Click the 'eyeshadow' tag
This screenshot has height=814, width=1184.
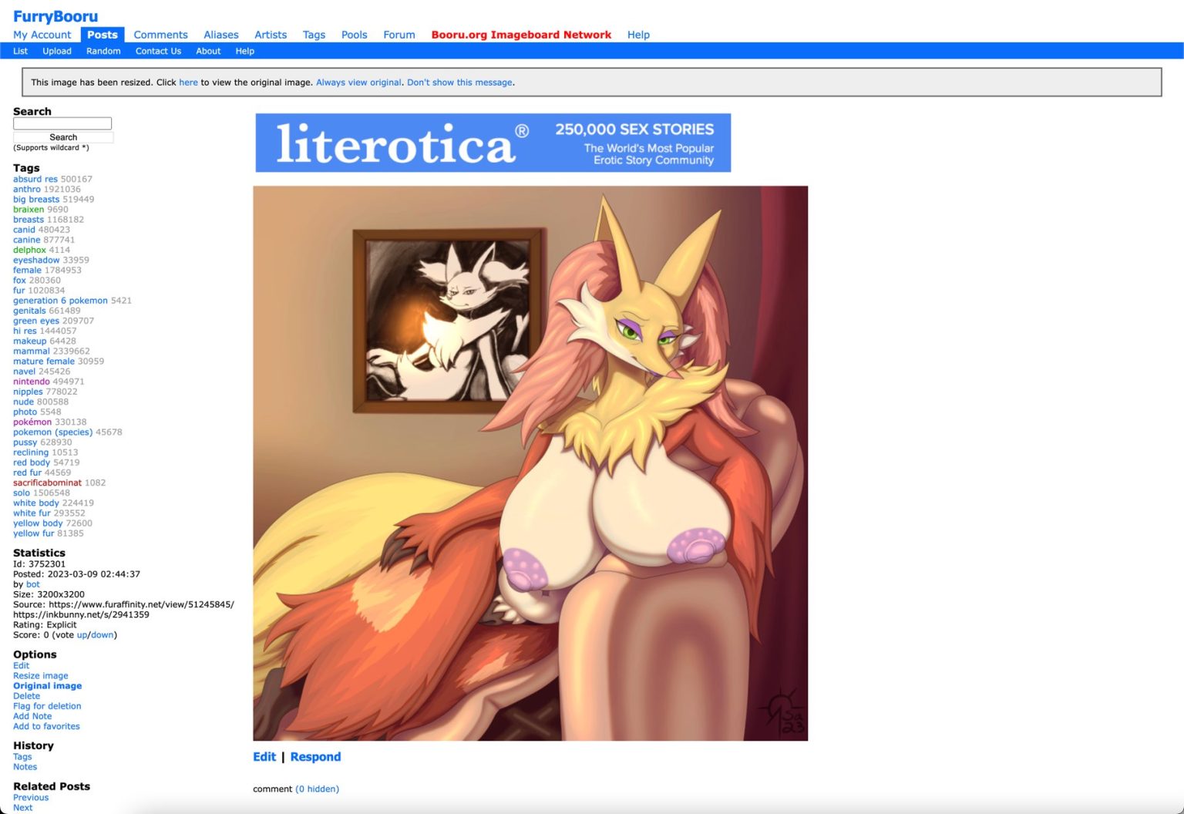36,261
